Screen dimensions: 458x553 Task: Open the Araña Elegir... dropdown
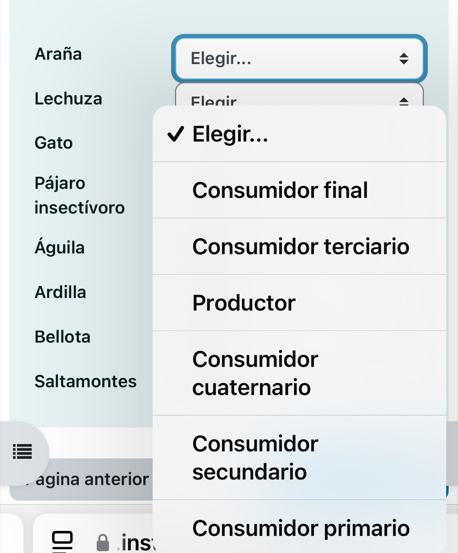click(x=299, y=59)
